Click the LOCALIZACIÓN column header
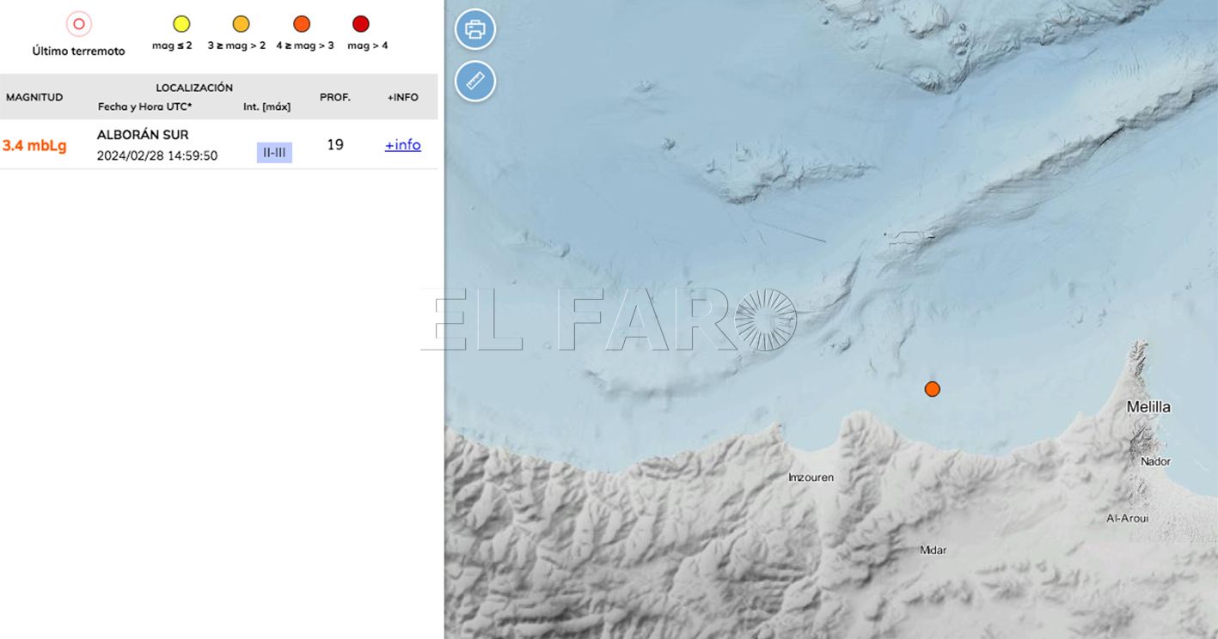 (x=194, y=88)
